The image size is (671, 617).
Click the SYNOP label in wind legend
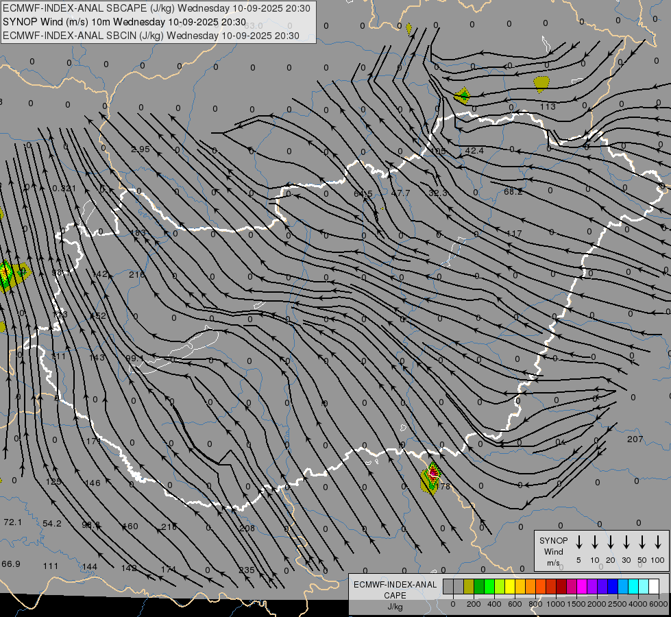pyautogui.click(x=553, y=540)
